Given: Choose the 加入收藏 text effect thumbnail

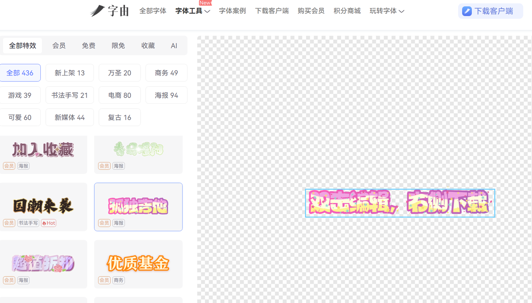Looking at the screenshot, I should tap(43, 149).
